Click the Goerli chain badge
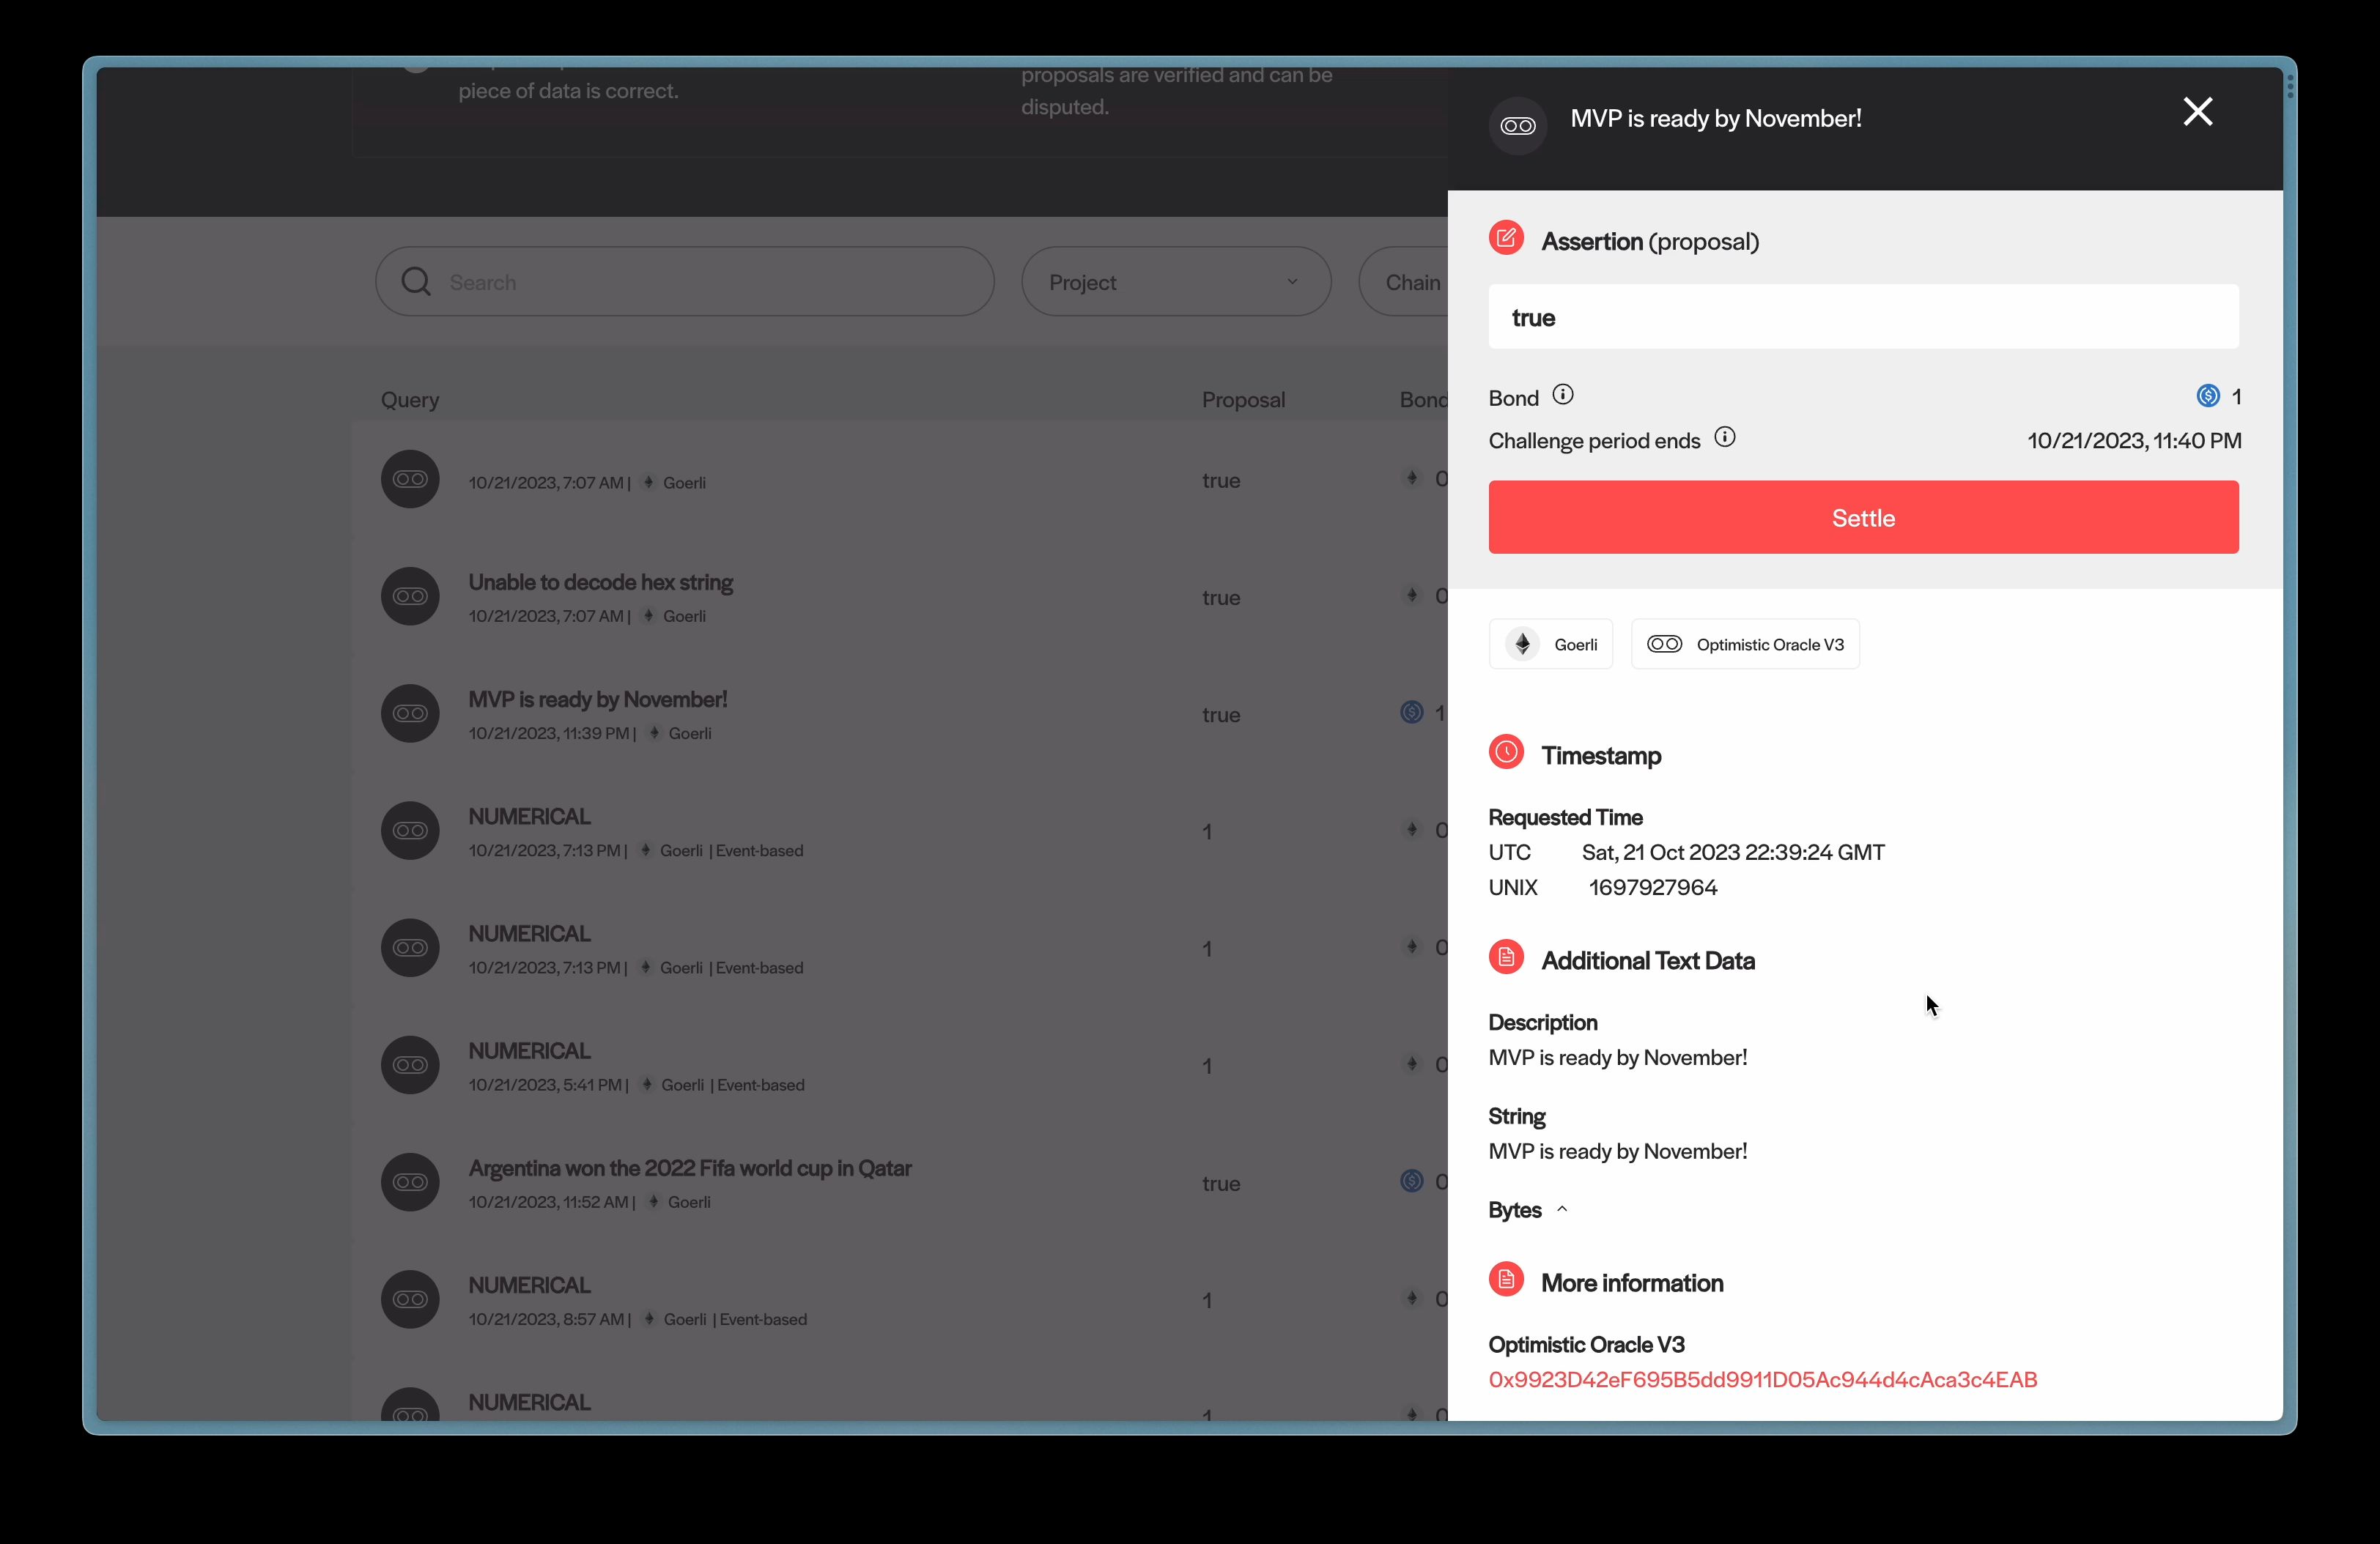 (x=1550, y=645)
